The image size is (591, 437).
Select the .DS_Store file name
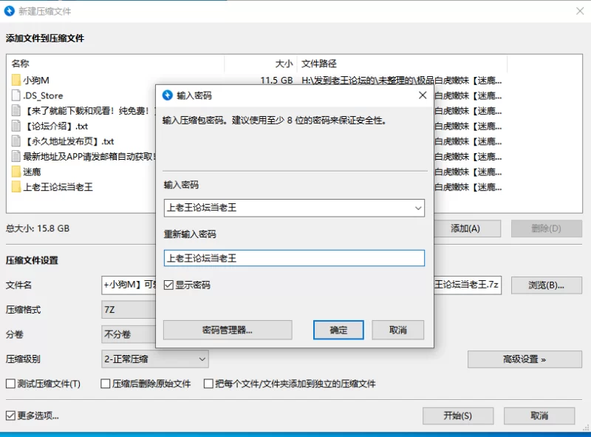point(43,96)
